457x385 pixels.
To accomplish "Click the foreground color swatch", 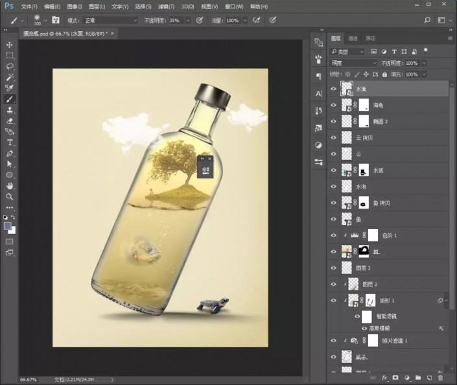I will click(x=7, y=226).
